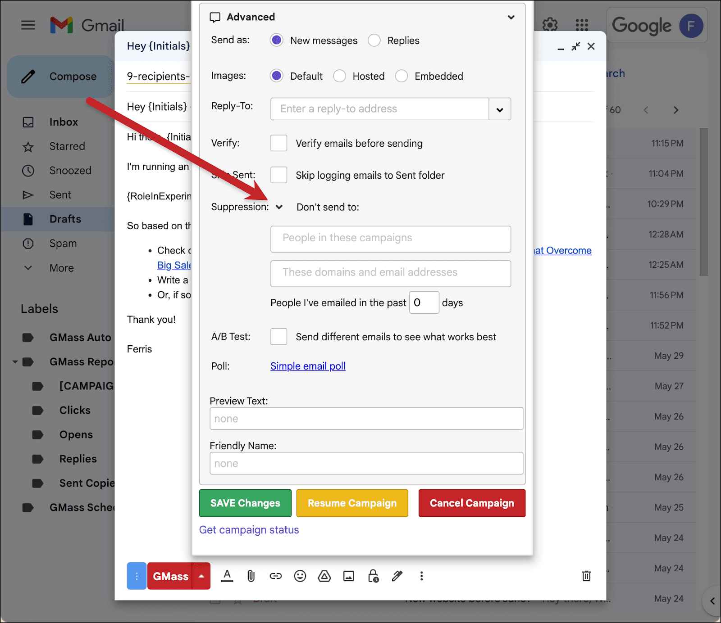Open GMass settings dropdown arrow

tap(201, 576)
